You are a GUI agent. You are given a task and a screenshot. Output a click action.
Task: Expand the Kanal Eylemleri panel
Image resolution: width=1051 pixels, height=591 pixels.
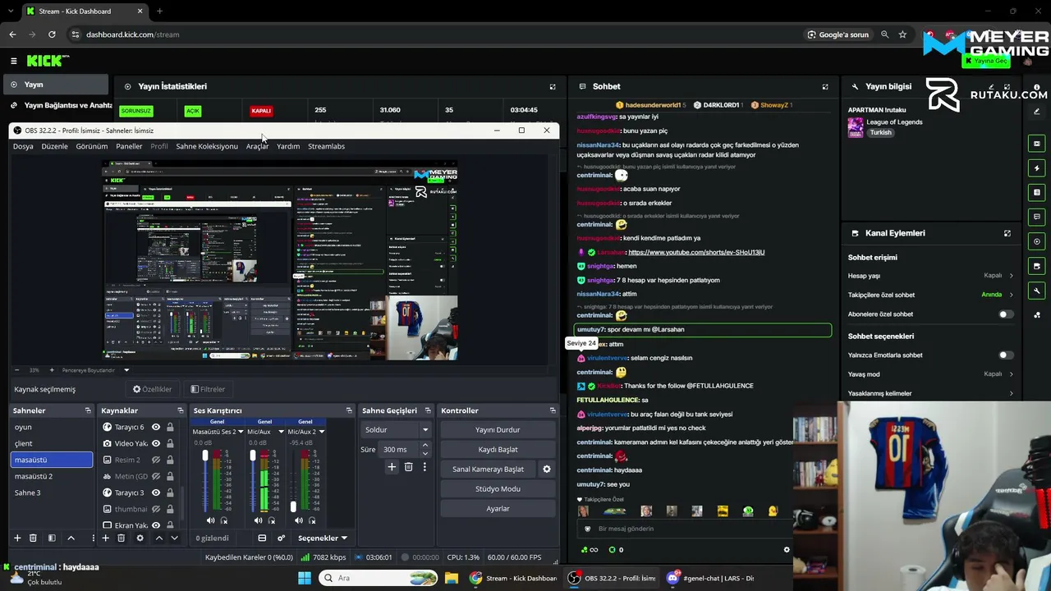(x=1007, y=233)
